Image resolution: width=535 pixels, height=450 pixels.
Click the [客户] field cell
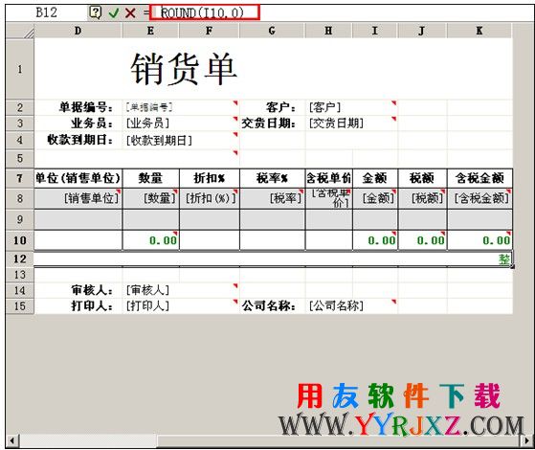tap(351, 107)
